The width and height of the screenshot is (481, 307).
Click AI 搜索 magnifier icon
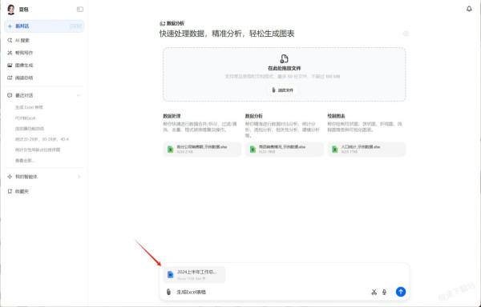tap(10, 40)
